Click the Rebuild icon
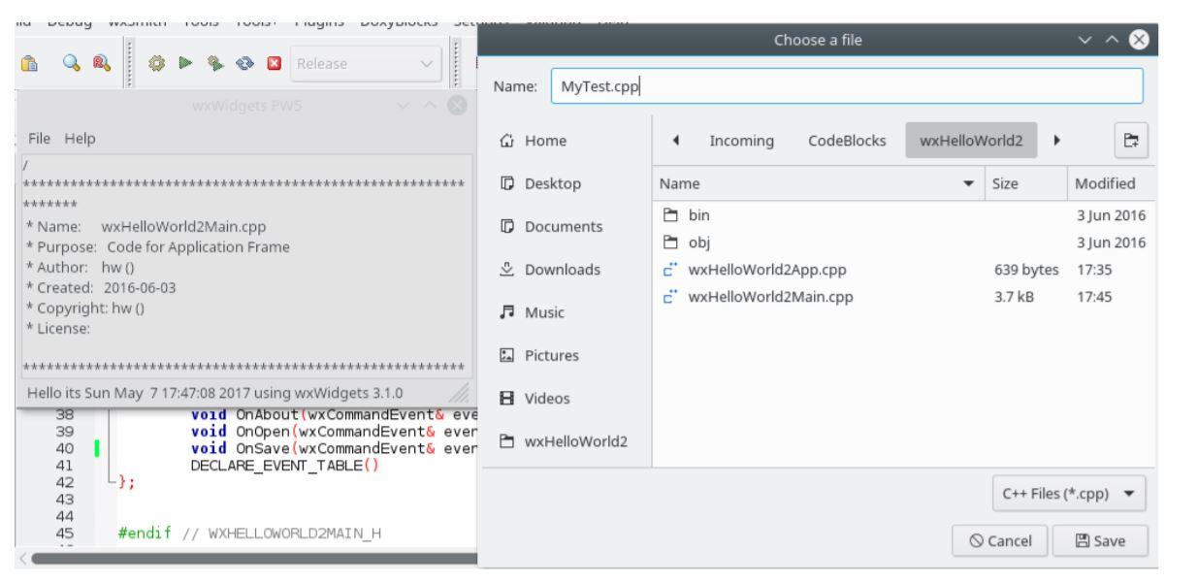Viewport: 1198px width, 583px height. (x=244, y=63)
